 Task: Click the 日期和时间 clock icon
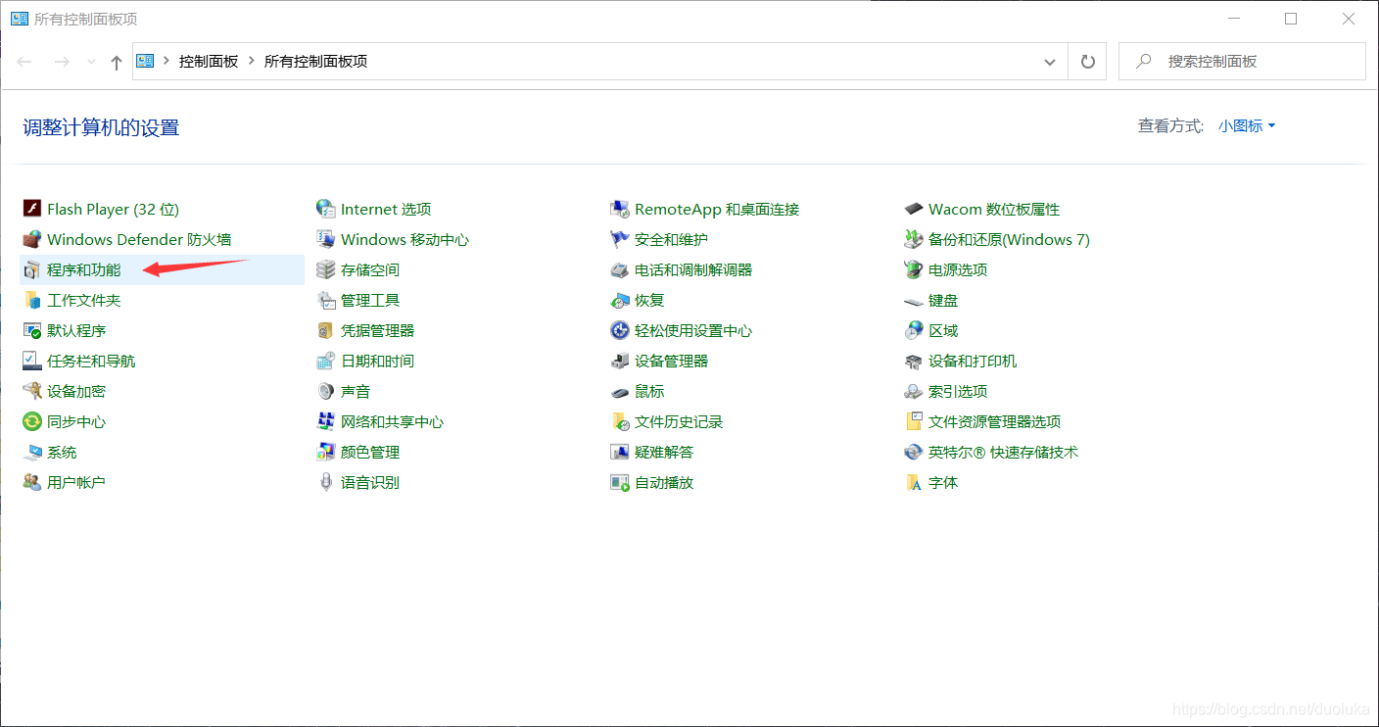[326, 361]
